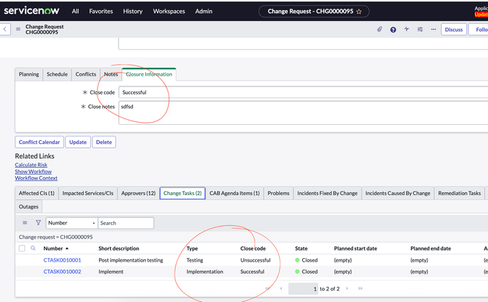Open the Impacted Services/CIs tab

point(88,193)
